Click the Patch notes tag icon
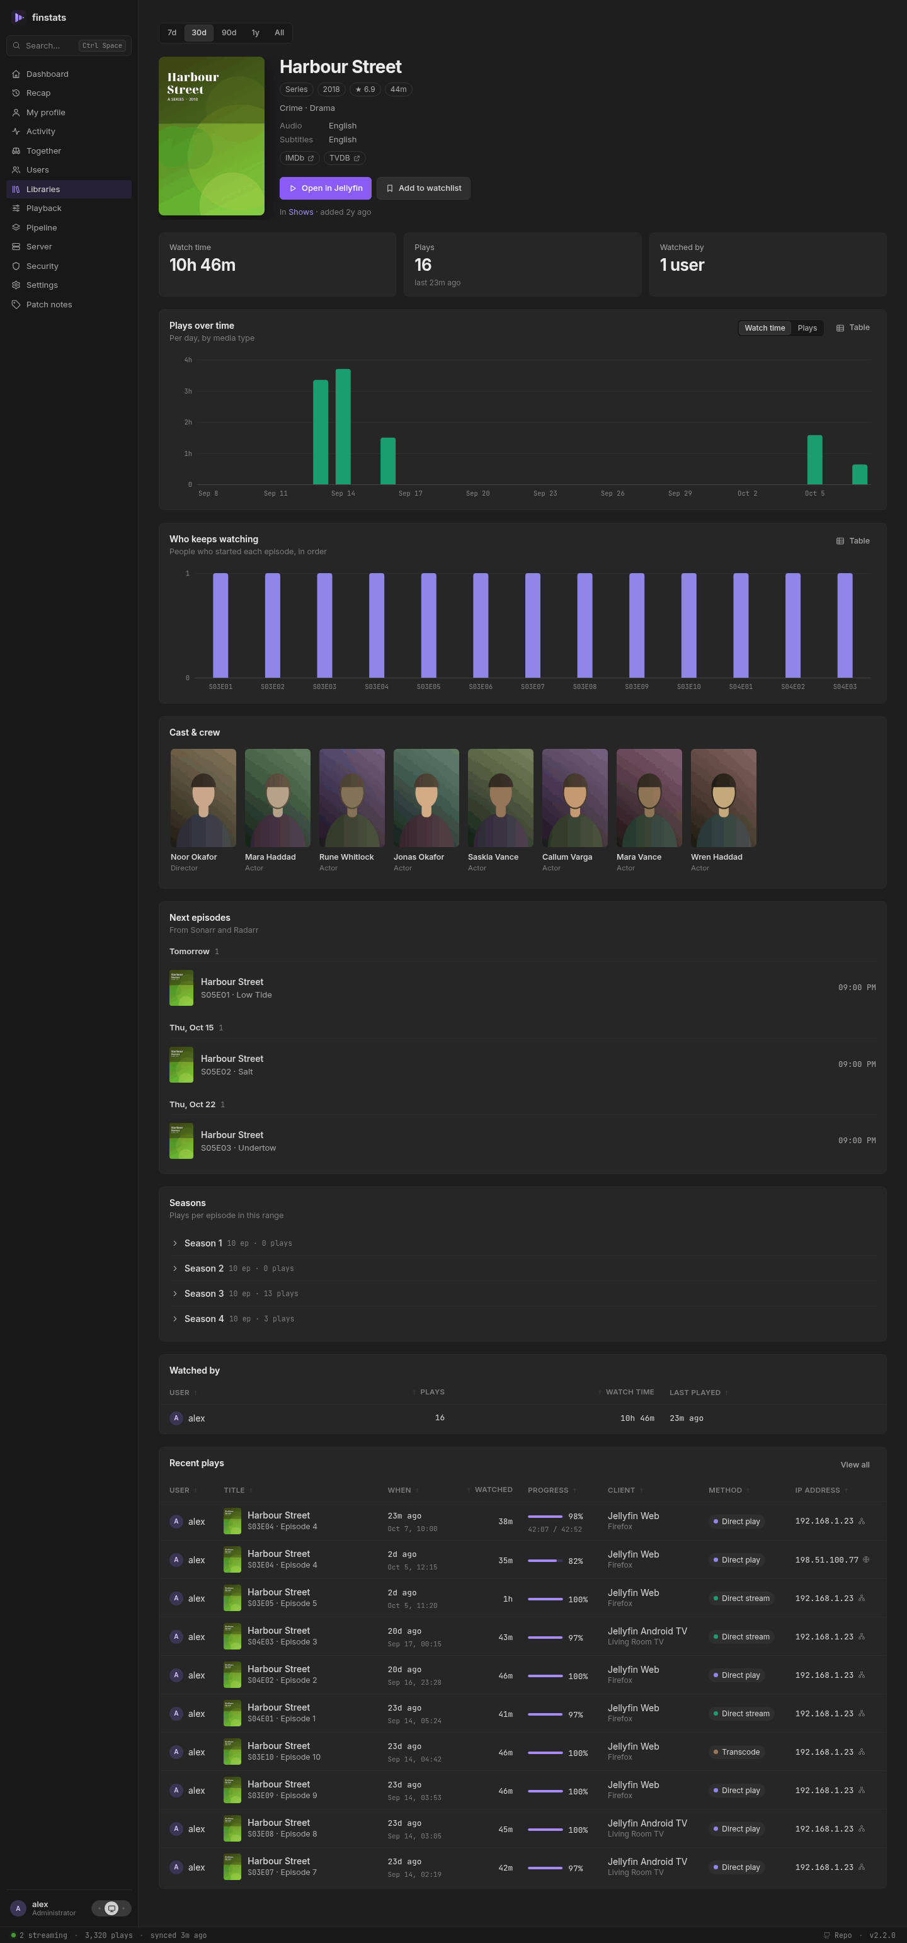 tap(16, 305)
